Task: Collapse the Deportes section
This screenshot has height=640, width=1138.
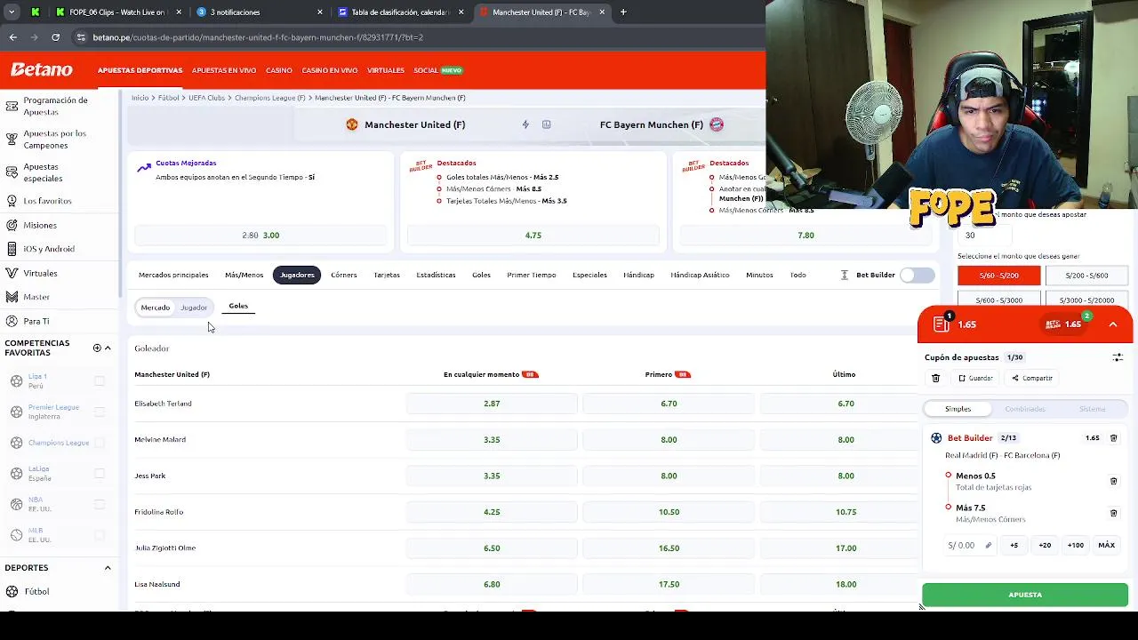Action: pyautogui.click(x=108, y=567)
